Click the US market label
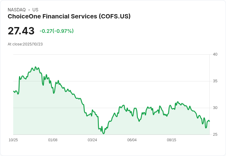 35,10
